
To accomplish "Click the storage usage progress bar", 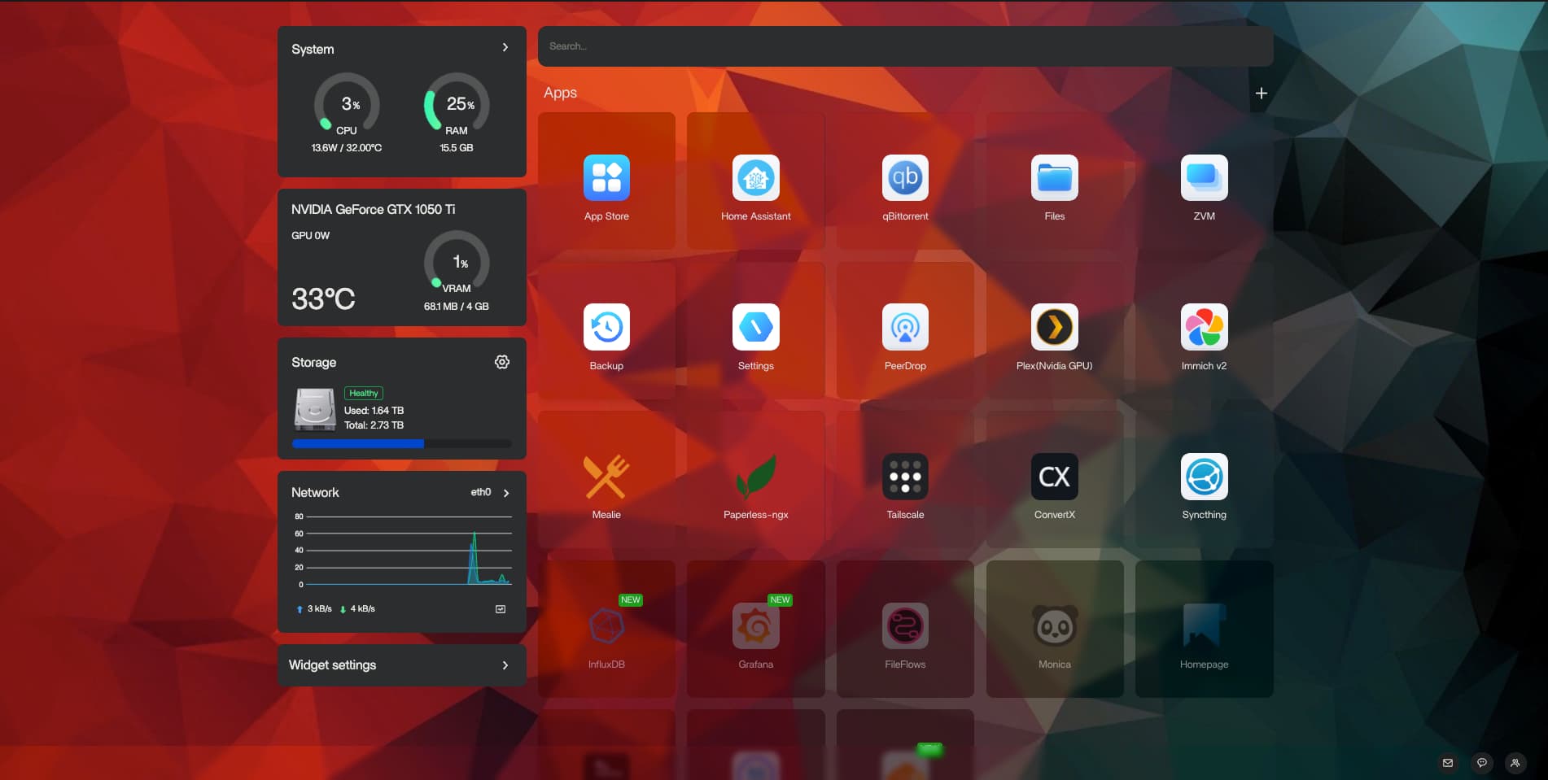I will (x=401, y=443).
